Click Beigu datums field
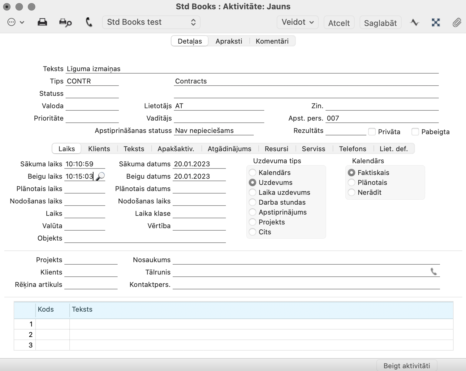The height and width of the screenshot is (371, 466). click(x=199, y=176)
